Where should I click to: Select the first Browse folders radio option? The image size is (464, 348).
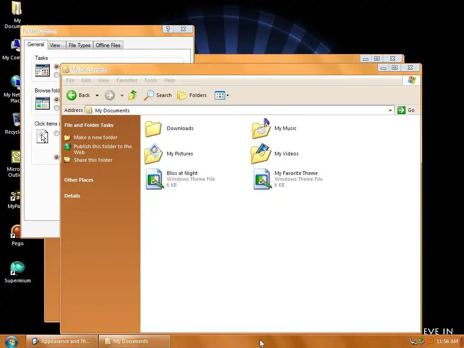tap(57, 99)
